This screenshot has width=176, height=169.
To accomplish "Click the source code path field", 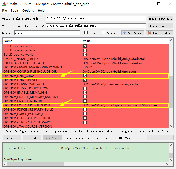I will click(96, 18).
